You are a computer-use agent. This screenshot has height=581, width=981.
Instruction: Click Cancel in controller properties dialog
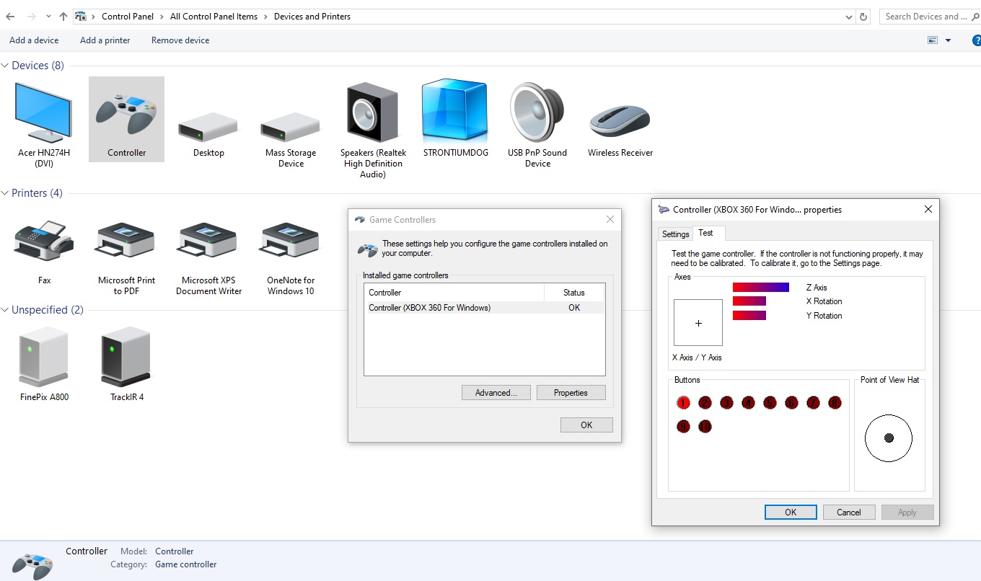(x=849, y=513)
